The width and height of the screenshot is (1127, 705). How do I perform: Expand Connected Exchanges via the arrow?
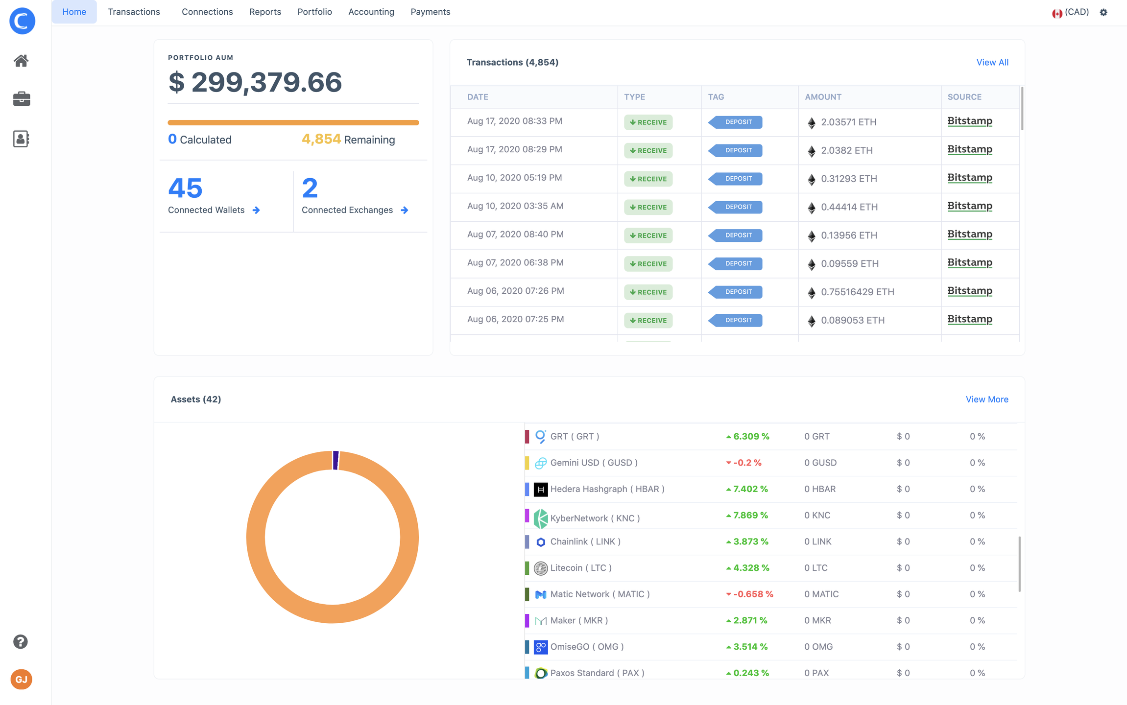coord(405,210)
